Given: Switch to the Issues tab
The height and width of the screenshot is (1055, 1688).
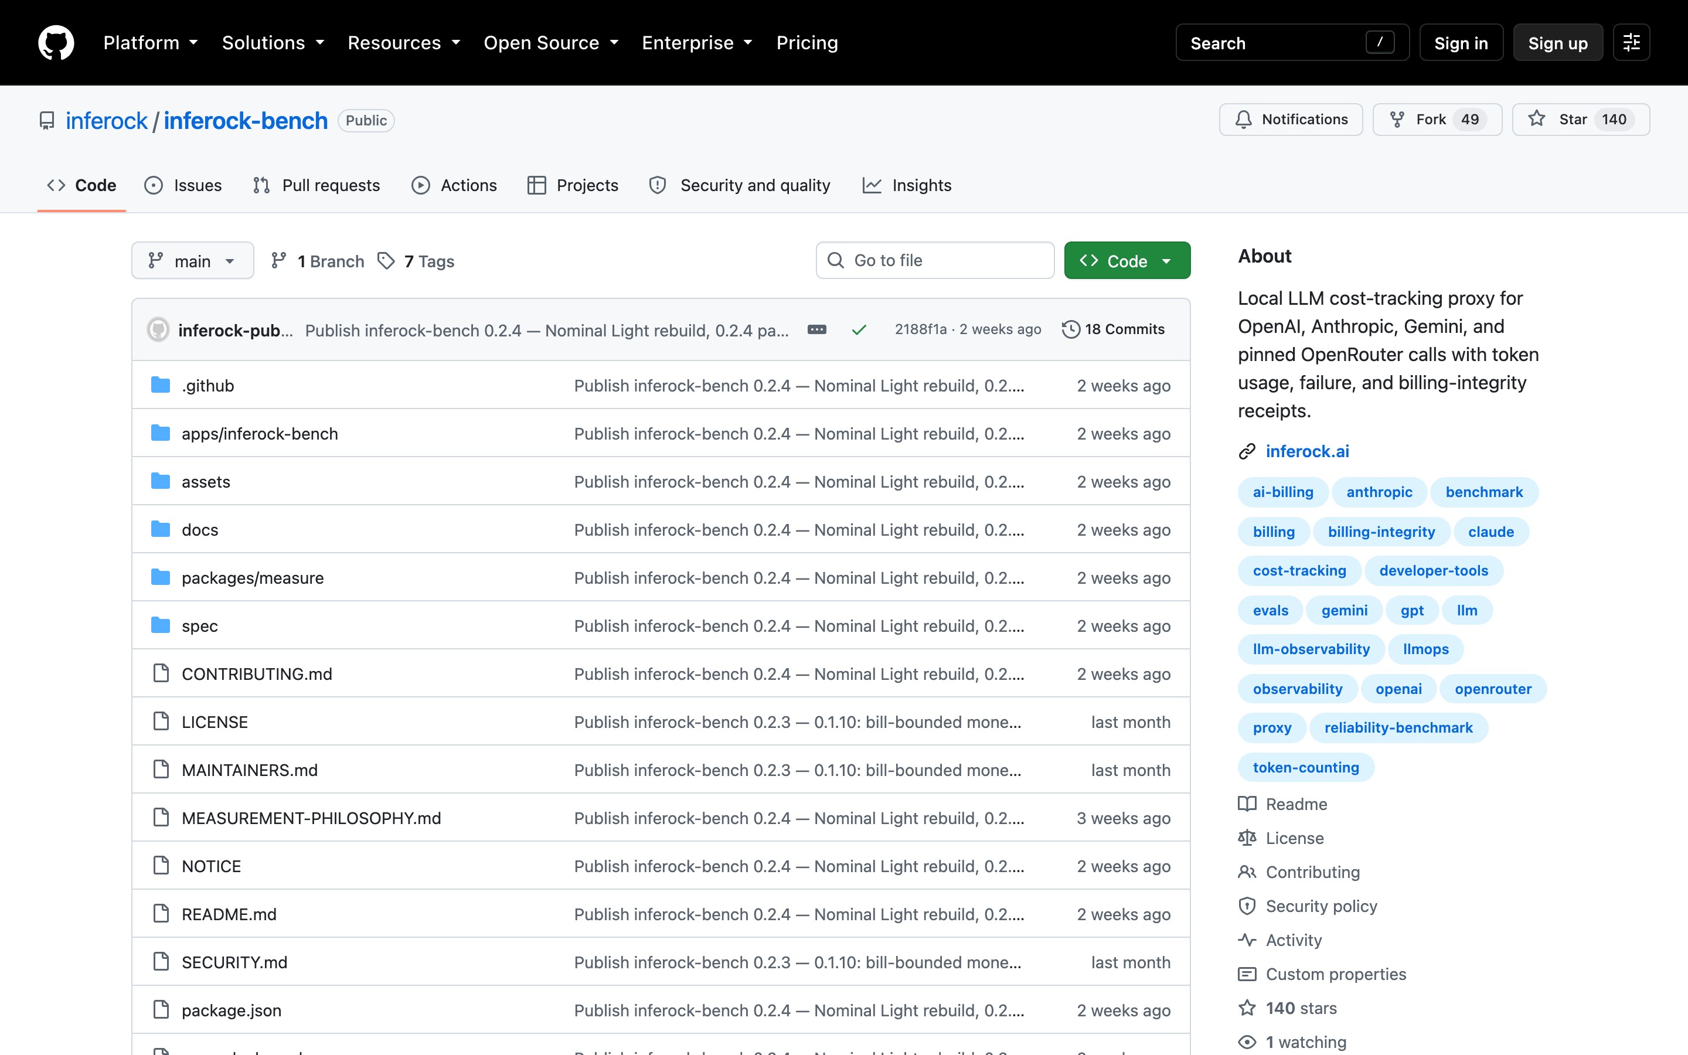Looking at the screenshot, I should 183,185.
